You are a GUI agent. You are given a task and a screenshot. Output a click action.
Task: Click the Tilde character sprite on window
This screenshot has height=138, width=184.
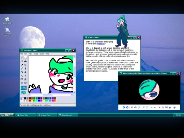[123, 31]
